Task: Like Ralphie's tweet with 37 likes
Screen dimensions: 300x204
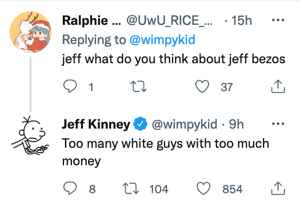Action: point(201,87)
